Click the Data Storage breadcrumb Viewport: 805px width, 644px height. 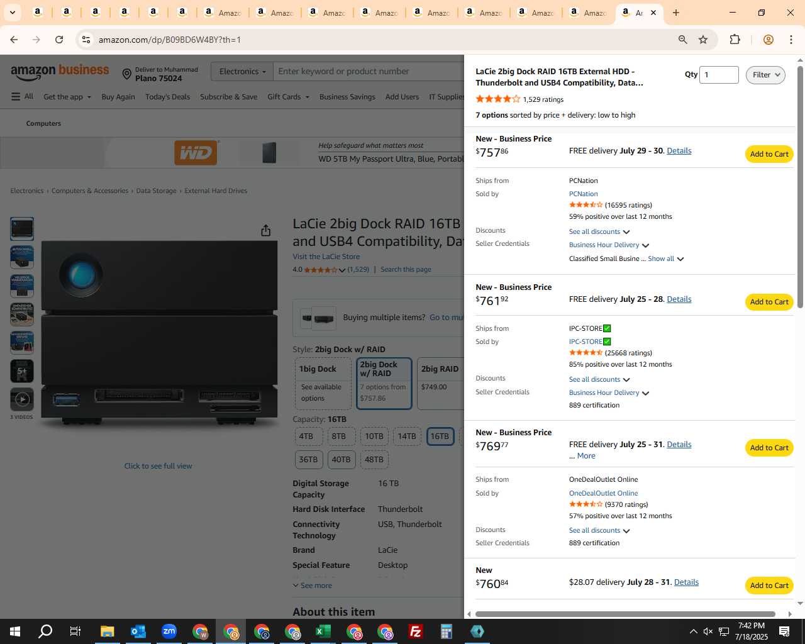156,191
